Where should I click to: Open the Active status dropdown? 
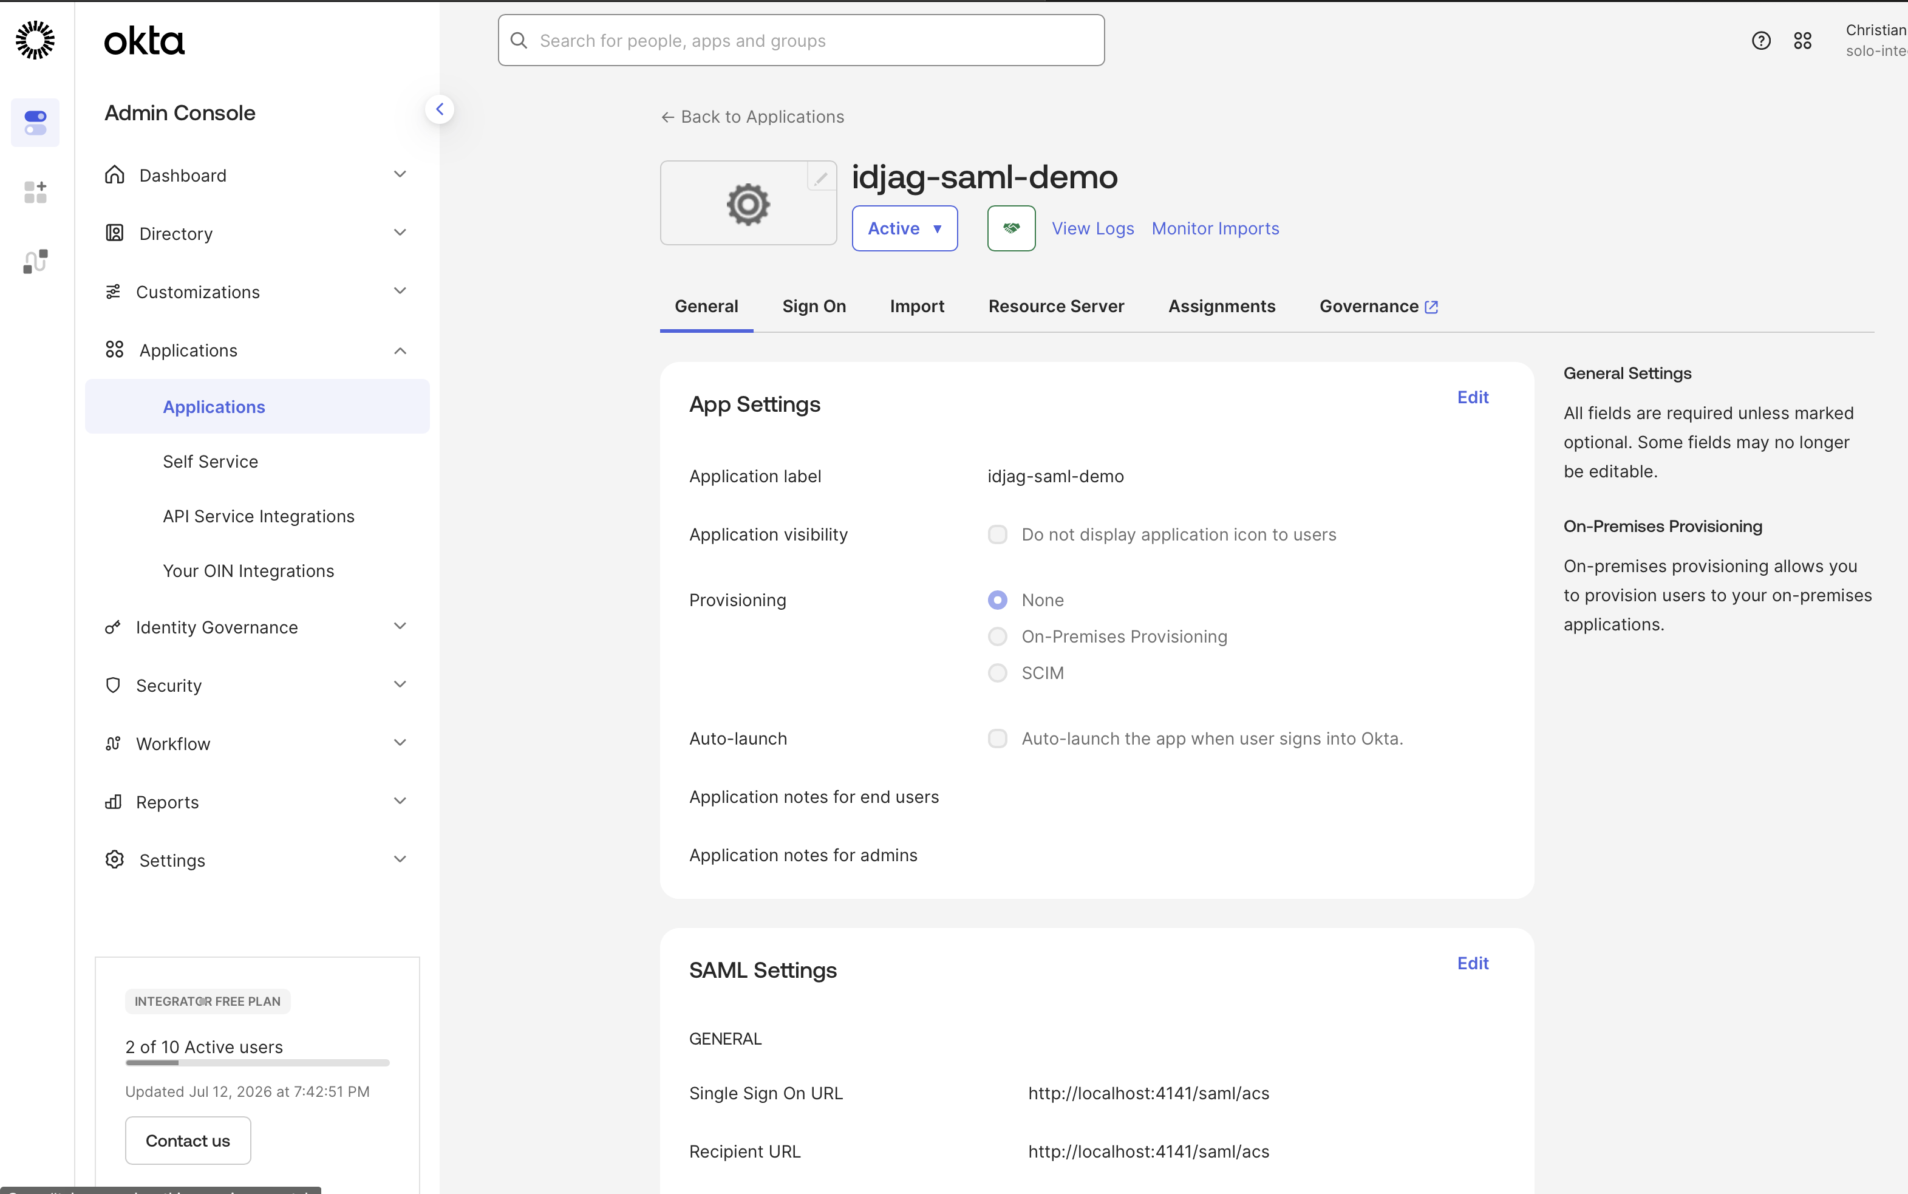pyautogui.click(x=905, y=228)
